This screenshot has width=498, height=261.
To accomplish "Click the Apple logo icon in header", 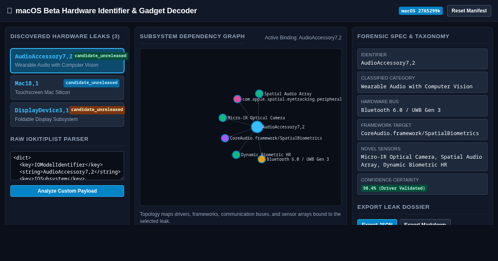I will 10,11.
